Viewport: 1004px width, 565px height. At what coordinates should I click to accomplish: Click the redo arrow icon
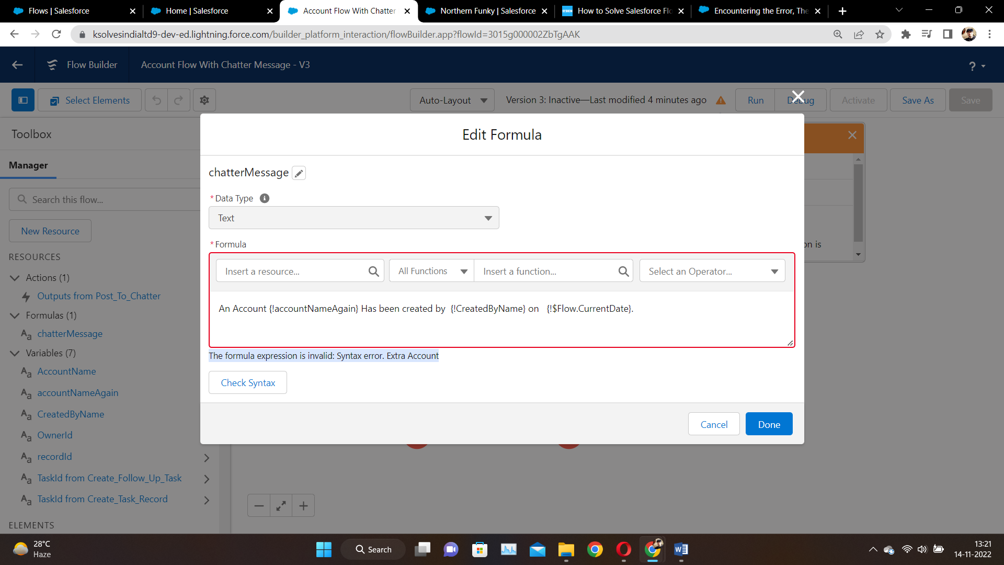click(179, 100)
